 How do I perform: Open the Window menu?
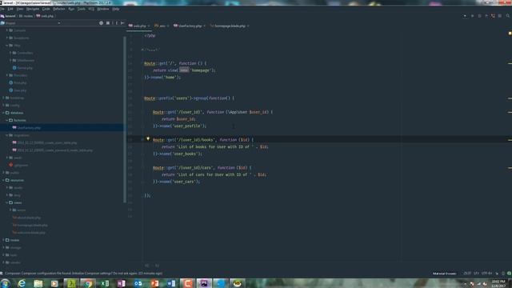click(103, 9)
